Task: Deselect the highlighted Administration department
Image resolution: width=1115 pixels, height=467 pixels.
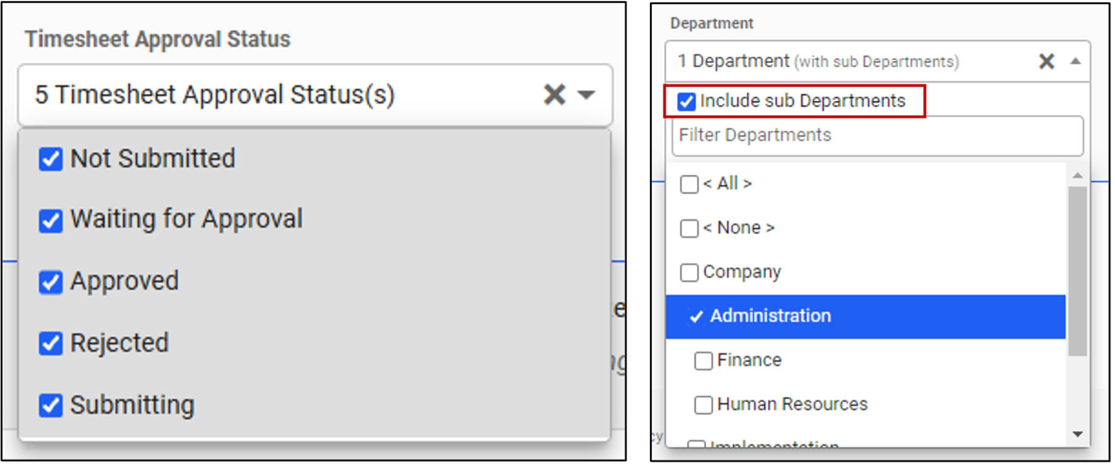Action: [696, 316]
